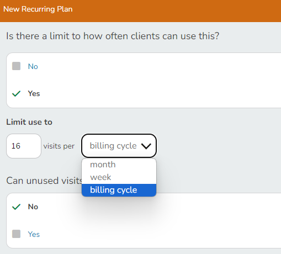Viewport: 281px width, 254px height.
Task: Click the green checkmark beside unused visits 'No'
Action: pyautogui.click(x=16, y=207)
